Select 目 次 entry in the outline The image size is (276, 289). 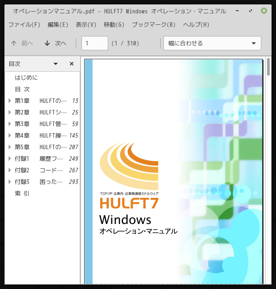click(22, 89)
